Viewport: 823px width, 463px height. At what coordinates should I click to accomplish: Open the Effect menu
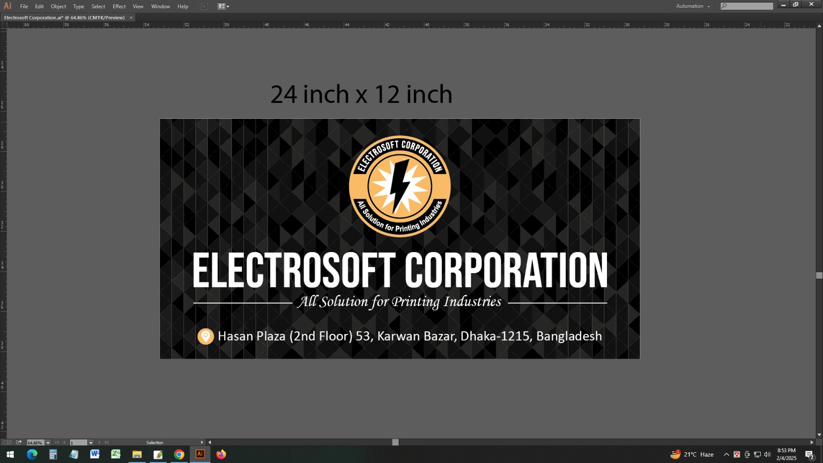pyautogui.click(x=119, y=6)
